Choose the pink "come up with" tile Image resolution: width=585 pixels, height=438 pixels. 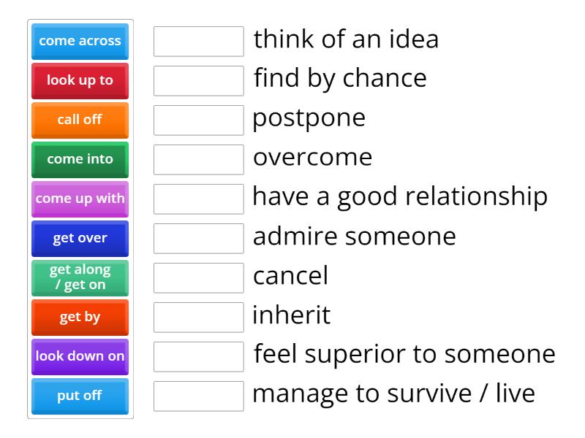point(80,199)
